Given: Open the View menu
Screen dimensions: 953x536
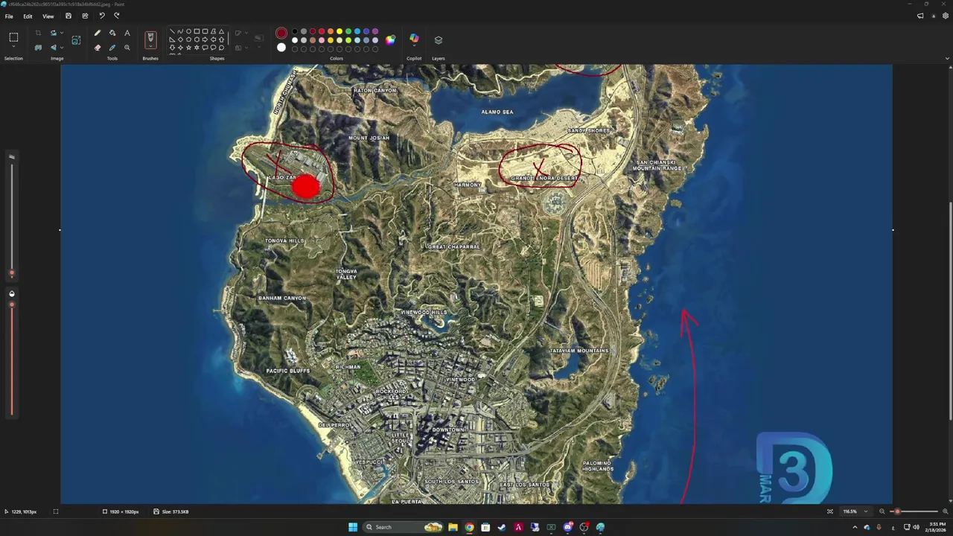Looking at the screenshot, I should [x=48, y=16].
